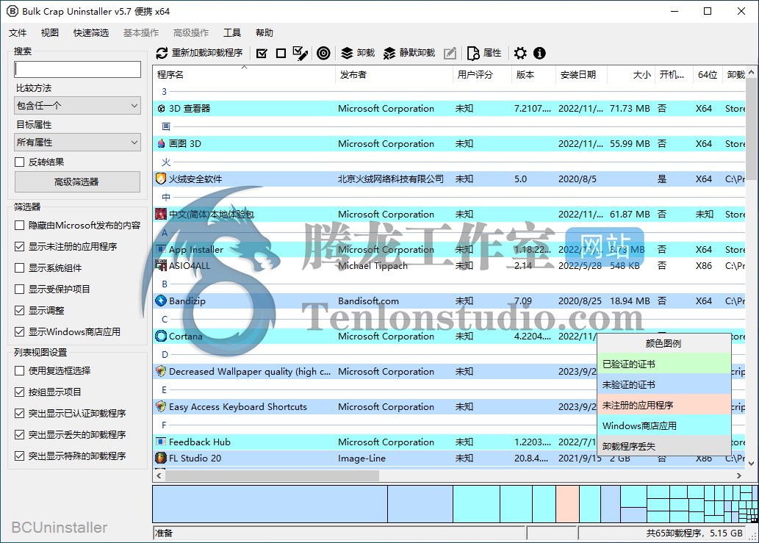Click the modify entry pencil icon
This screenshot has width=759, height=543.
point(450,53)
